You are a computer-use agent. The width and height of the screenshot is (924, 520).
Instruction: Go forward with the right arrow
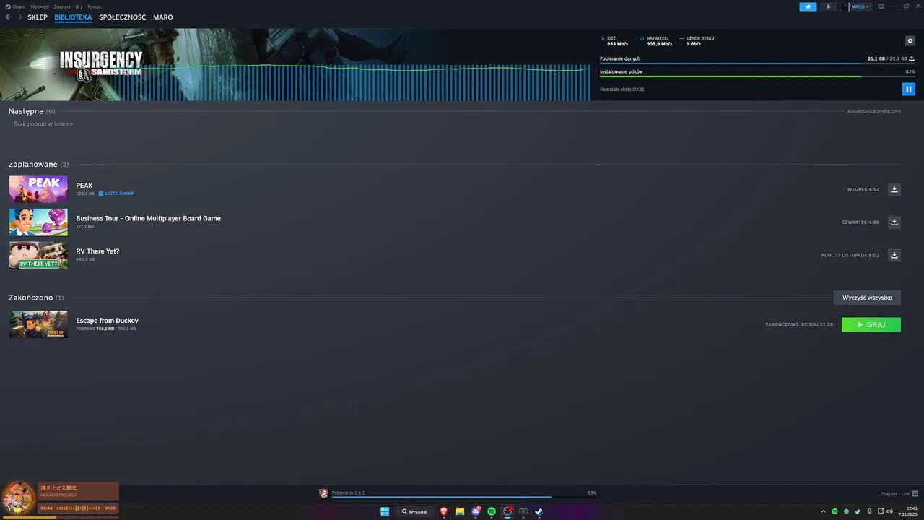[x=19, y=17]
